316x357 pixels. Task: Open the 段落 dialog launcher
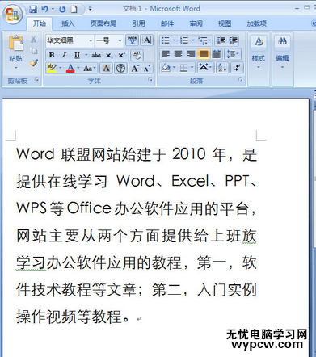click(x=241, y=80)
